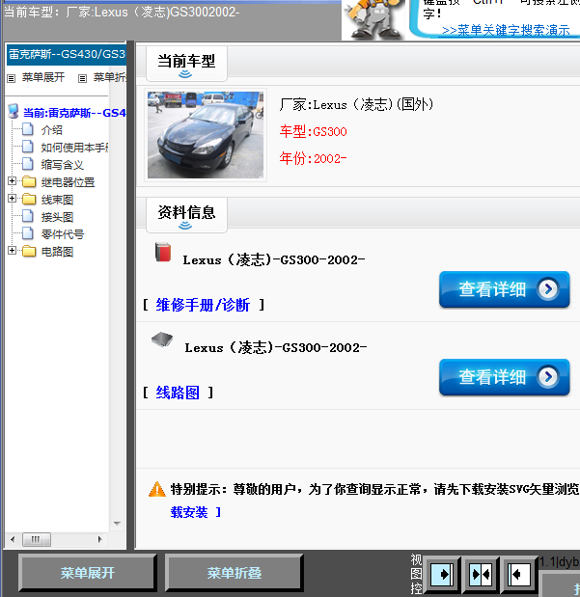Click the top 当前车型 header text
Viewport: 580px width, 597px height.
(122, 13)
